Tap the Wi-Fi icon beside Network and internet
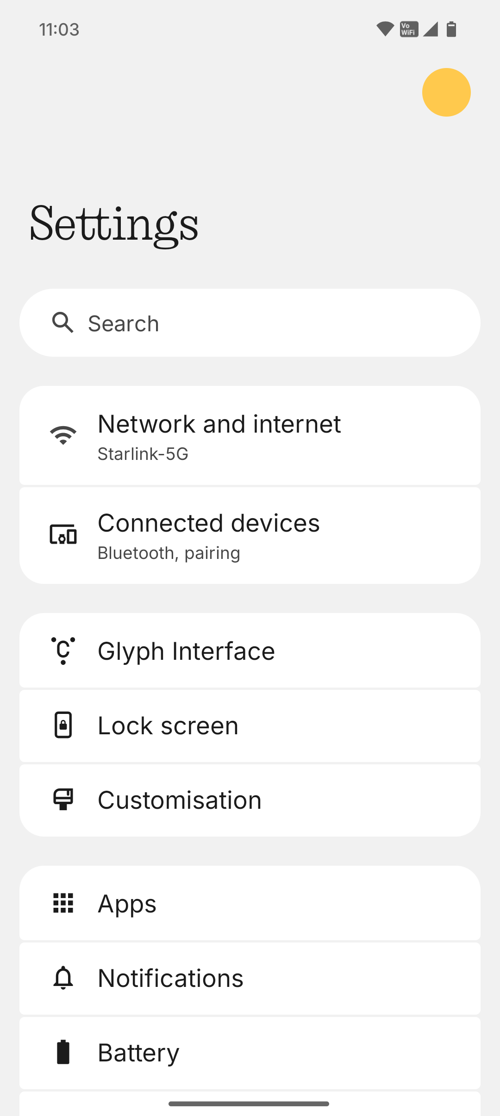The width and height of the screenshot is (500, 1116). tap(63, 435)
